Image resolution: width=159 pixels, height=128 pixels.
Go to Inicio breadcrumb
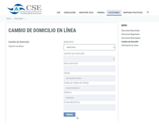coord(8,18)
